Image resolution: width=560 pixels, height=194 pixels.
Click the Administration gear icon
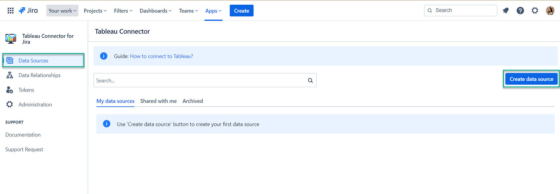(x=10, y=104)
